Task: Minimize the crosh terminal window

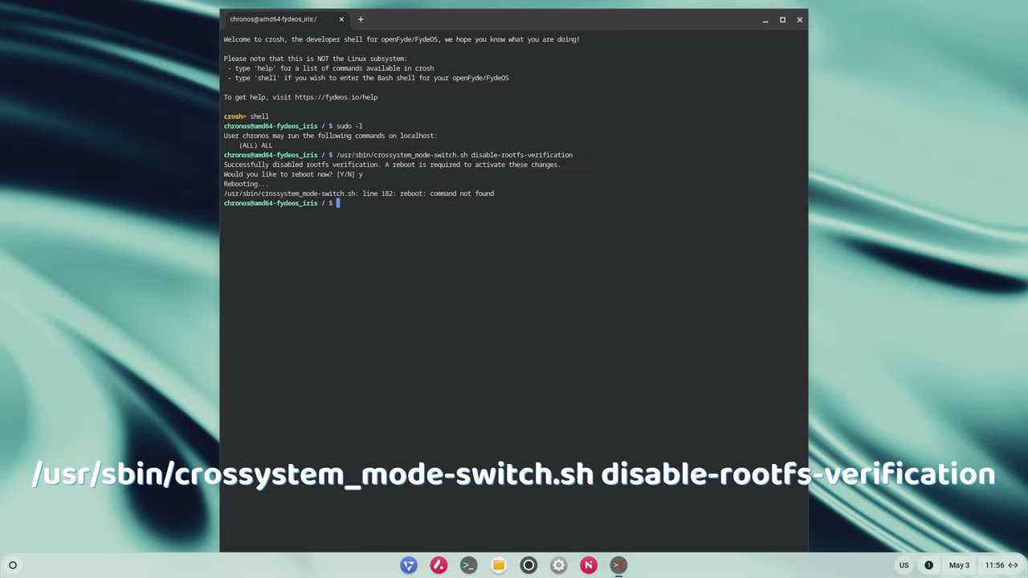Action: pos(765,20)
